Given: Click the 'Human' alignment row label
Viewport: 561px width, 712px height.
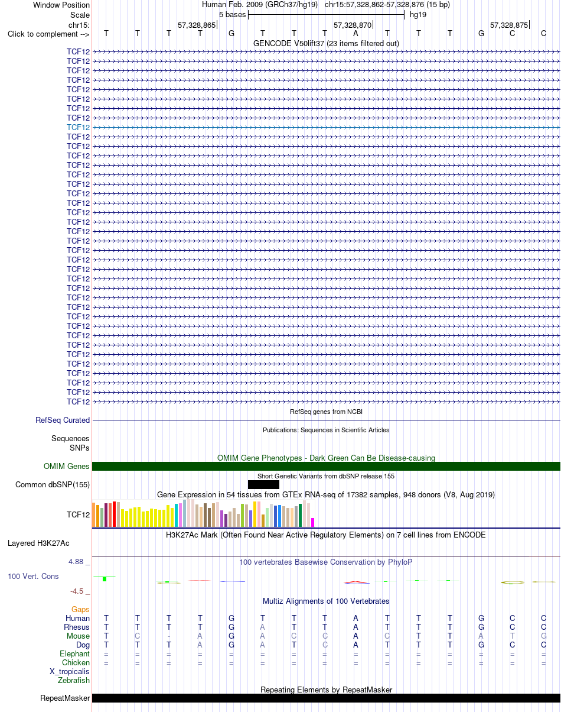Looking at the screenshot, I should coord(78,618).
